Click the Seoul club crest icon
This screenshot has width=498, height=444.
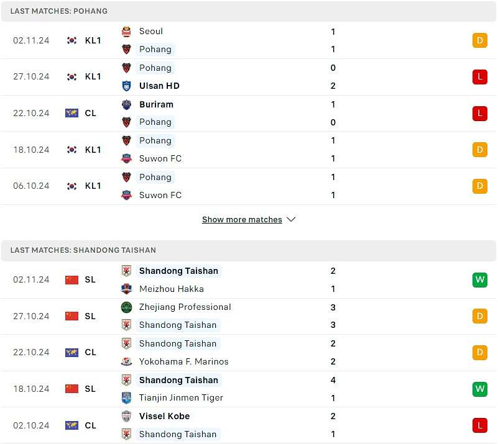pyautogui.click(x=126, y=32)
